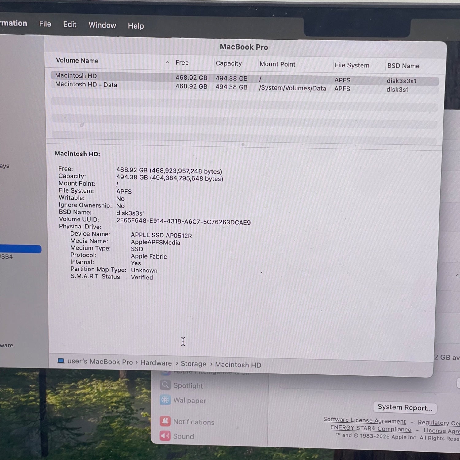
Task: Sort table by BSD Name column
Action: (403, 66)
